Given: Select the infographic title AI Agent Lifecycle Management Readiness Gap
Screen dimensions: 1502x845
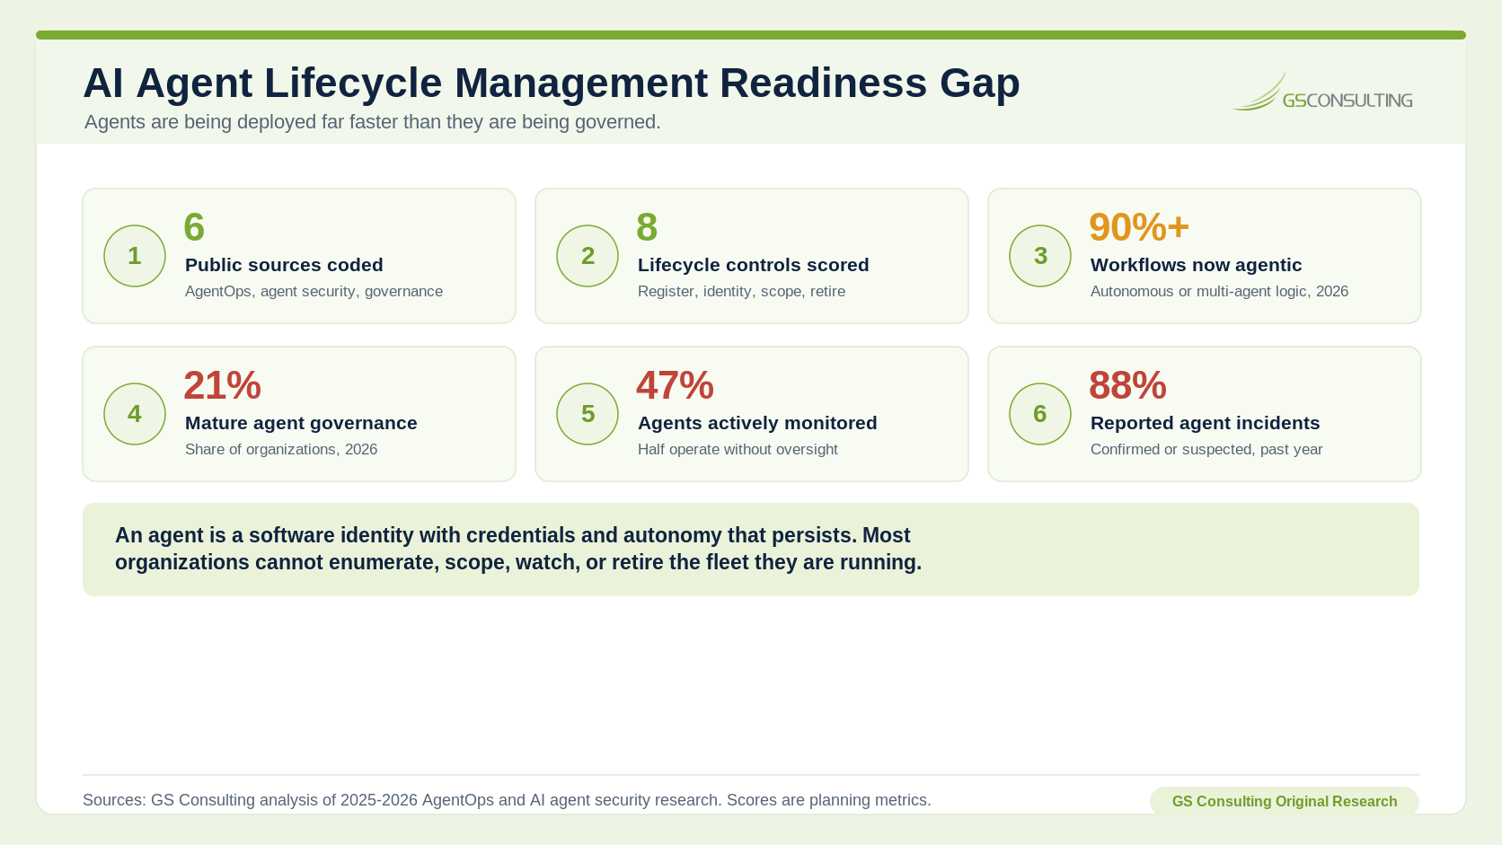Looking at the screenshot, I should pyautogui.click(x=552, y=84).
